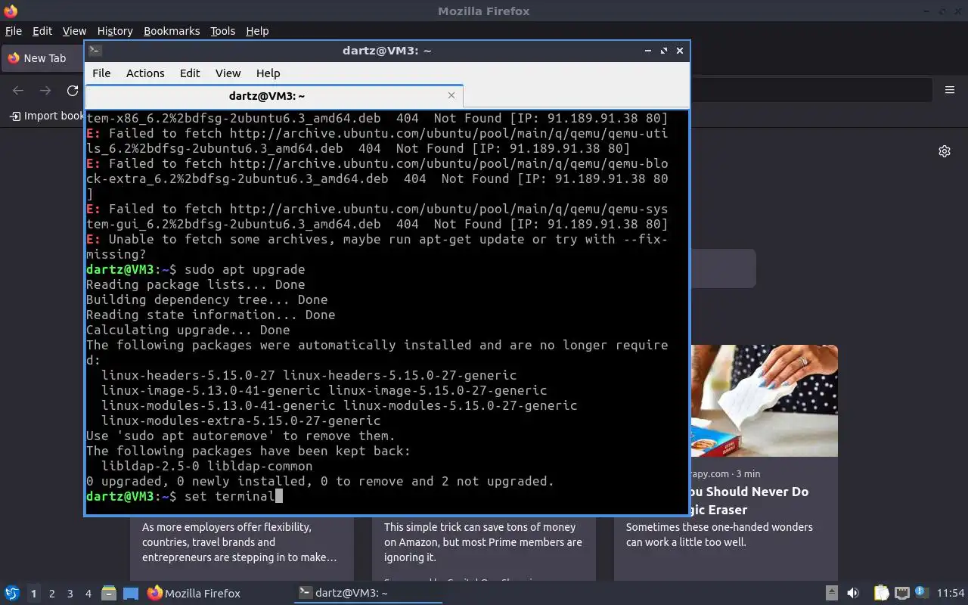Image resolution: width=968 pixels, height=605 pixels.
Task: Click the 'sudo apt upgrade' command line
Action: (x=196, y=269)
